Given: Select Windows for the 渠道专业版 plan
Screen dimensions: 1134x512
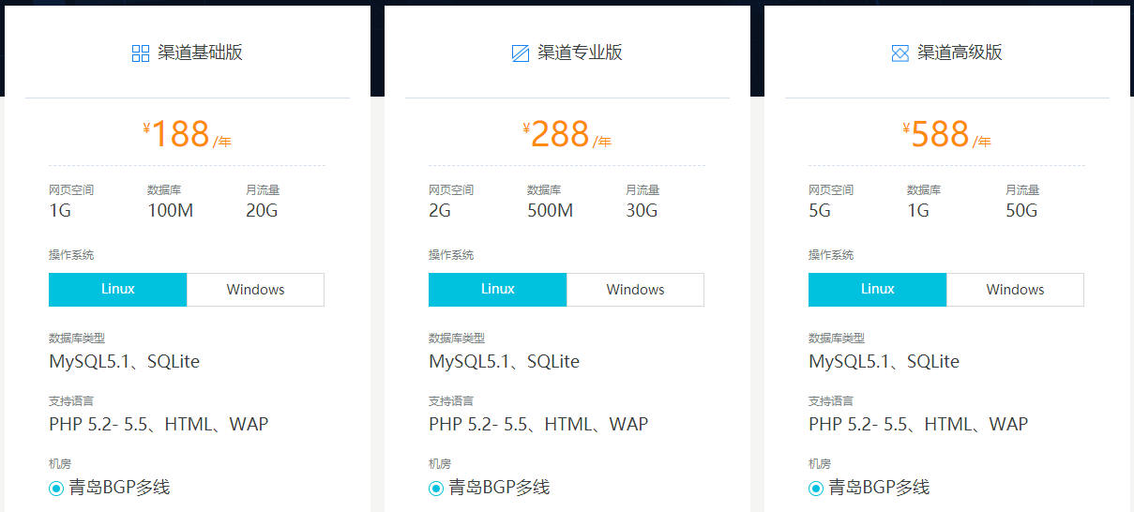Looking at the screenshot, I should (x=635, y=290).
